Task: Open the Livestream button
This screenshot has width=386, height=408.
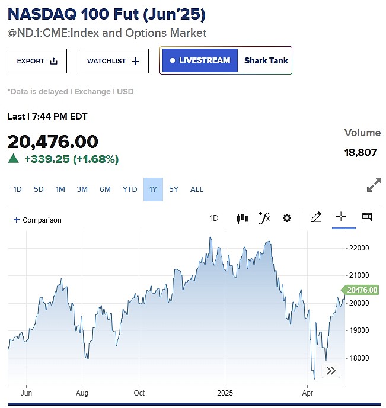Action: click(200, 60)
